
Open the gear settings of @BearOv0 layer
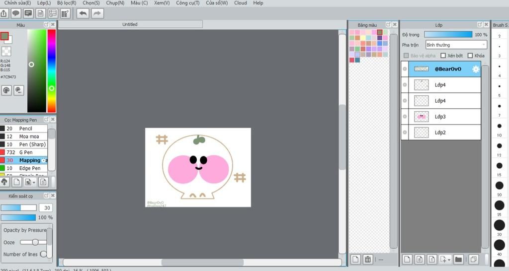pyautogui.click(x=476, y=69)
